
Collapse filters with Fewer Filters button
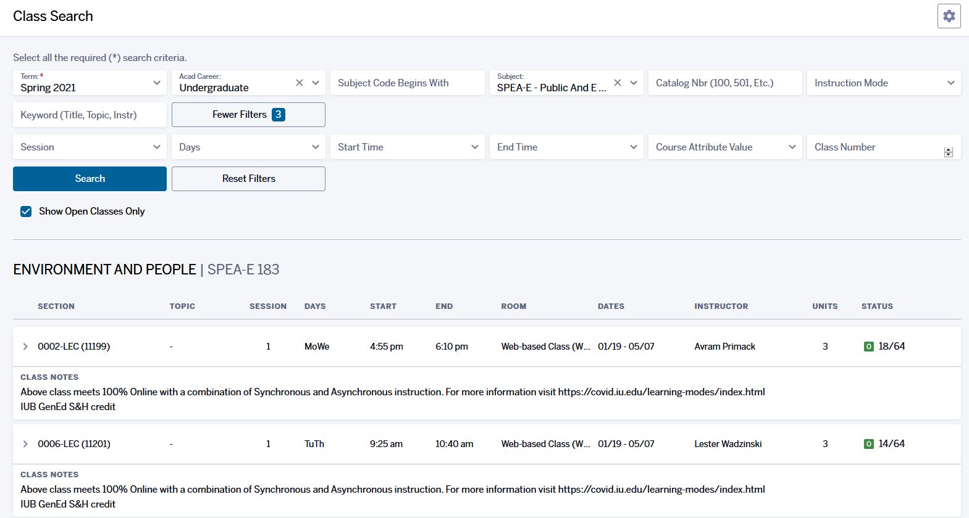click(248, 115)
